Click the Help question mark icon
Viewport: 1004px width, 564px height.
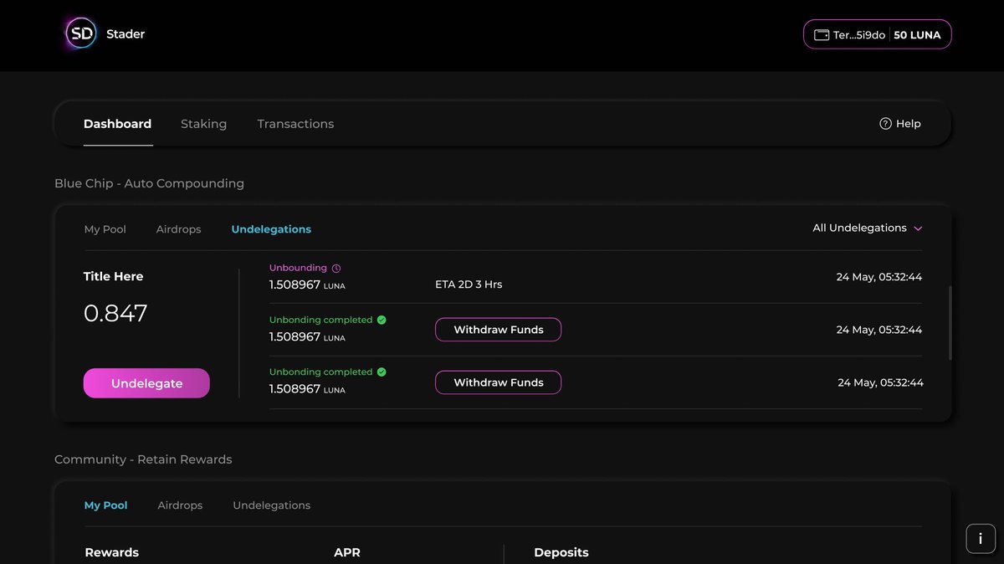click(885, 123)
